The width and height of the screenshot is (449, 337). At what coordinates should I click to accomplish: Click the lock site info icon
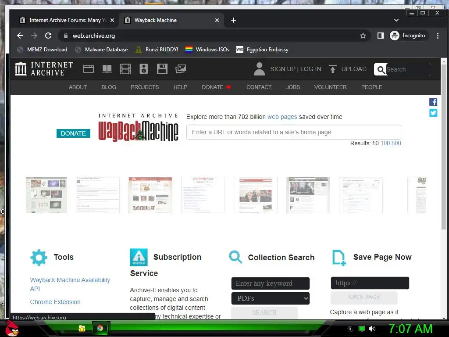pyautogui.click(x=66, y=36)
